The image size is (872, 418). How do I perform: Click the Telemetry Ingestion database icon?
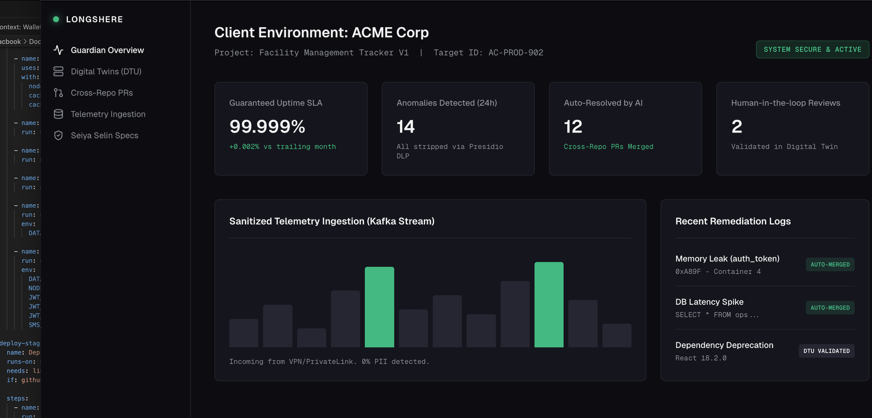tap(58, 114)
